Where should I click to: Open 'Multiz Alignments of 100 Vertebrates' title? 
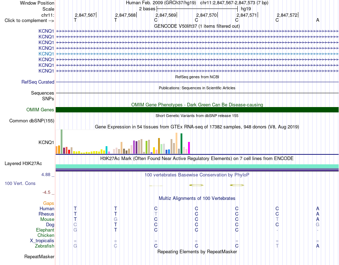coord(197,198)
